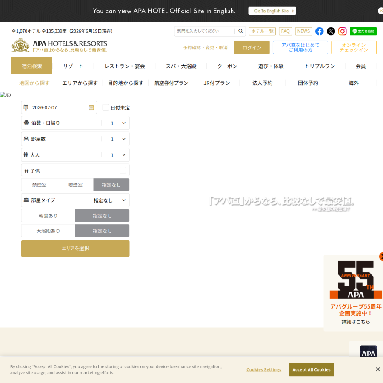
Task: Click the 2026-07-07 date field
Action: pyautogui.click(x=59, y=108)
